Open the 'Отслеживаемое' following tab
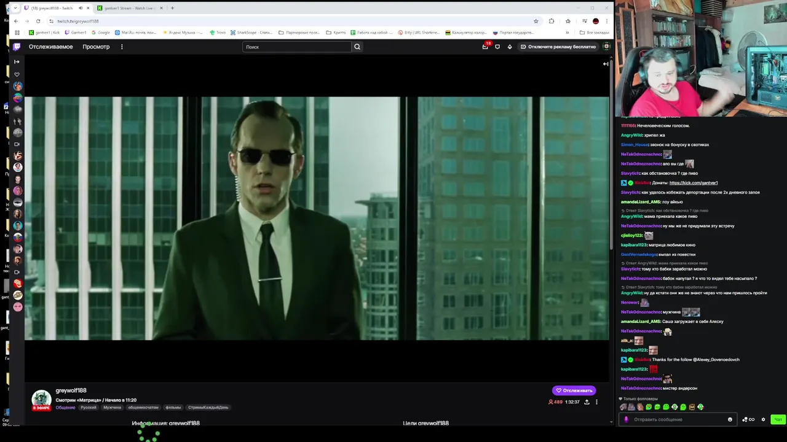The image size is (787, 442). [x=50, y=47]
